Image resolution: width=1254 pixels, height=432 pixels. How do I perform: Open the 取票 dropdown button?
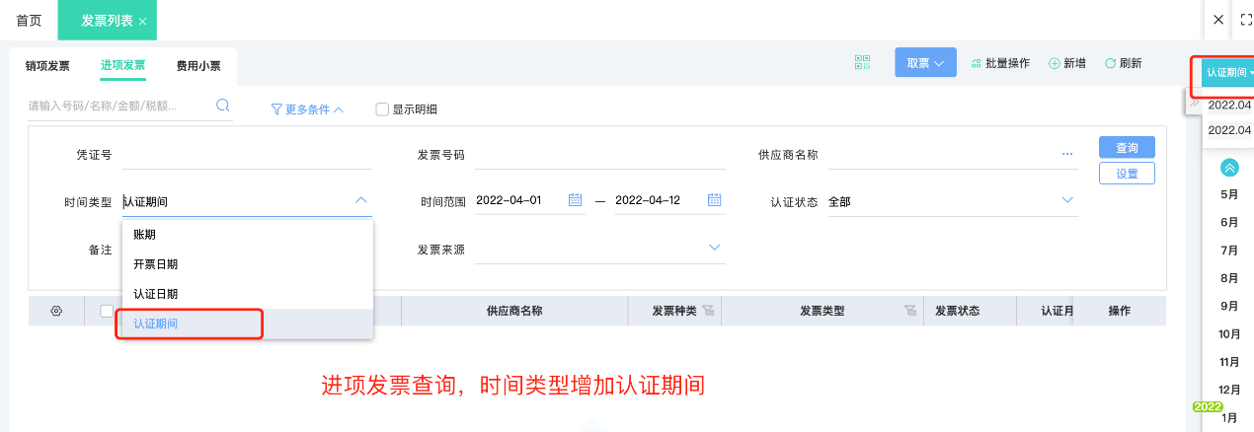click(x=925, y=63)
